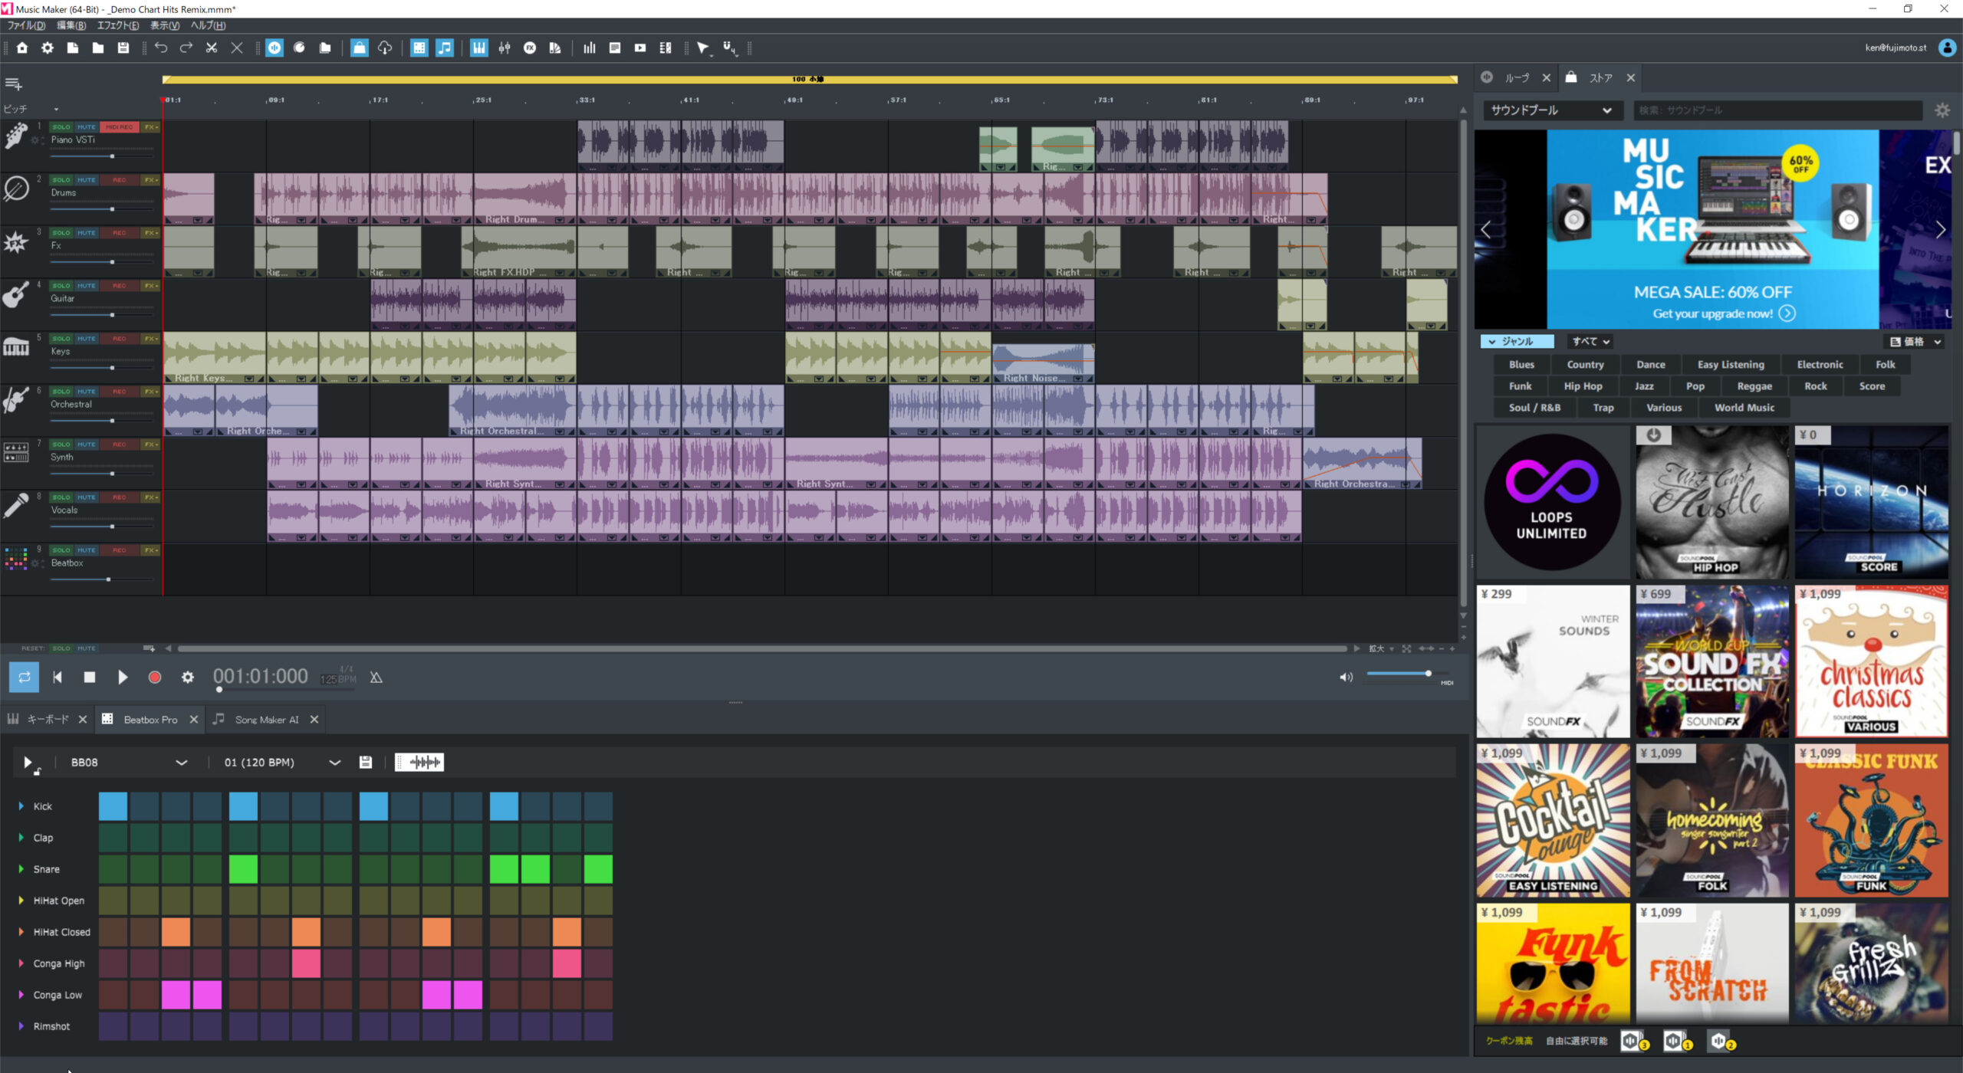Click the sound pool search field
Image resolution: width=1963 pixels, height=1073 pixels.
[1777, 110]
